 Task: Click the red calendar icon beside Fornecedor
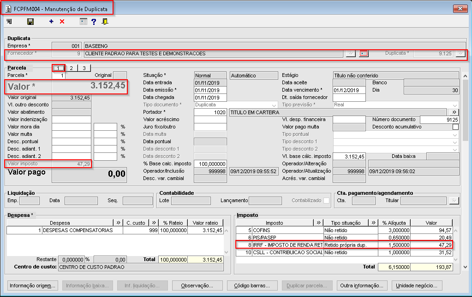click(364, 53)
